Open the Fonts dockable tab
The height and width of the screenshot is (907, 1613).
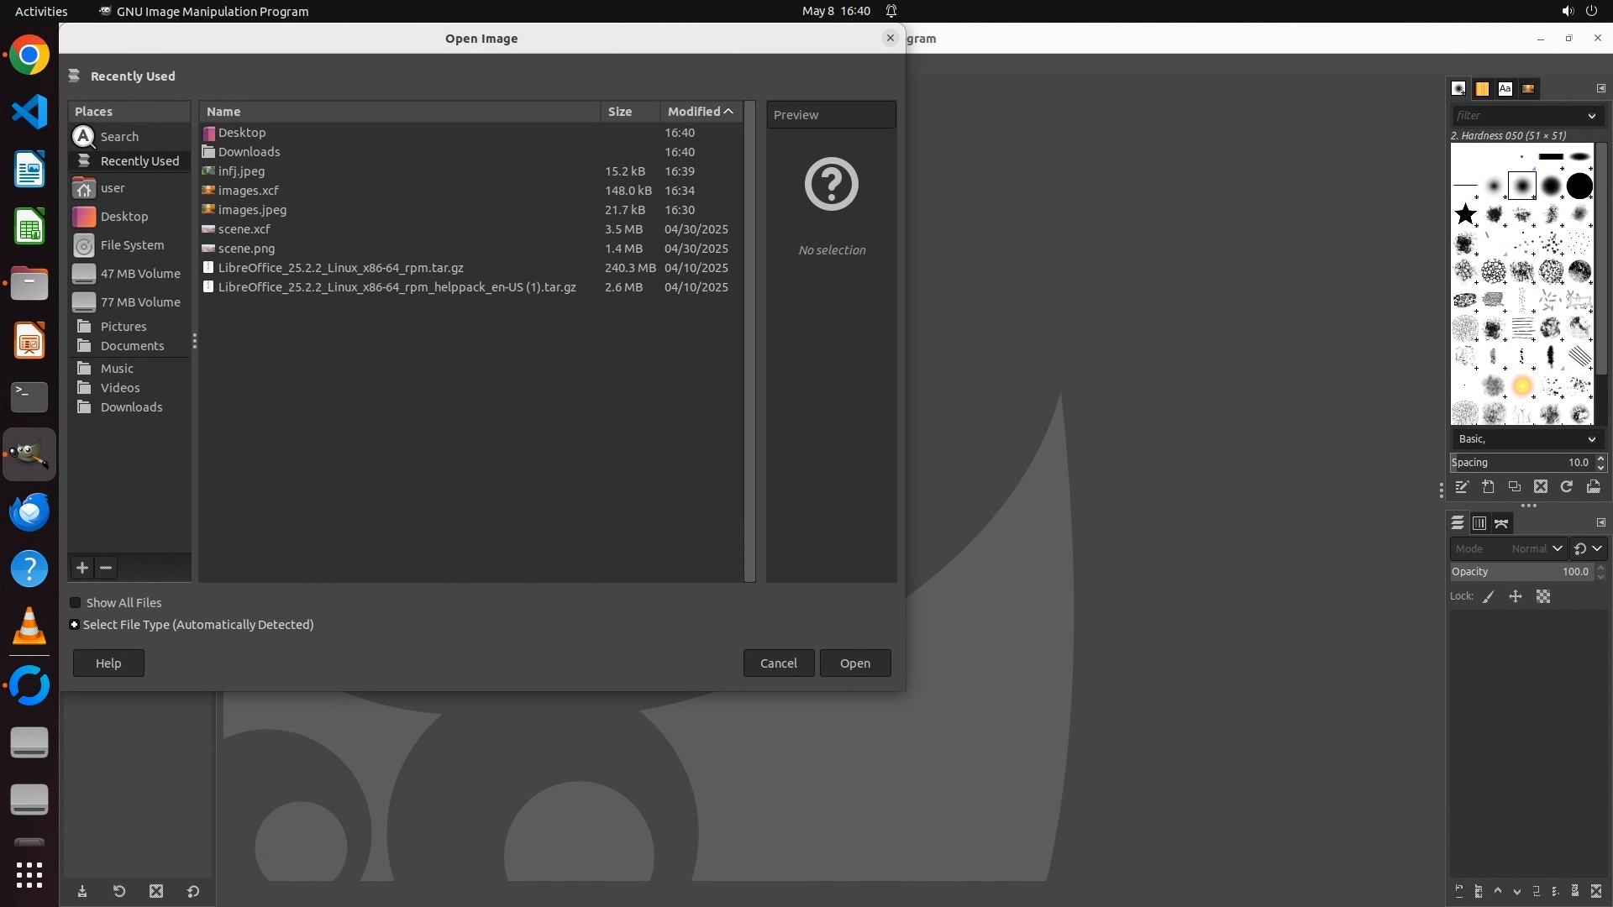coord(1505,88)
